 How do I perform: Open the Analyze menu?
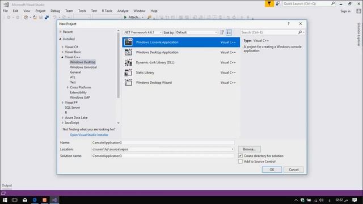[123, 11]
